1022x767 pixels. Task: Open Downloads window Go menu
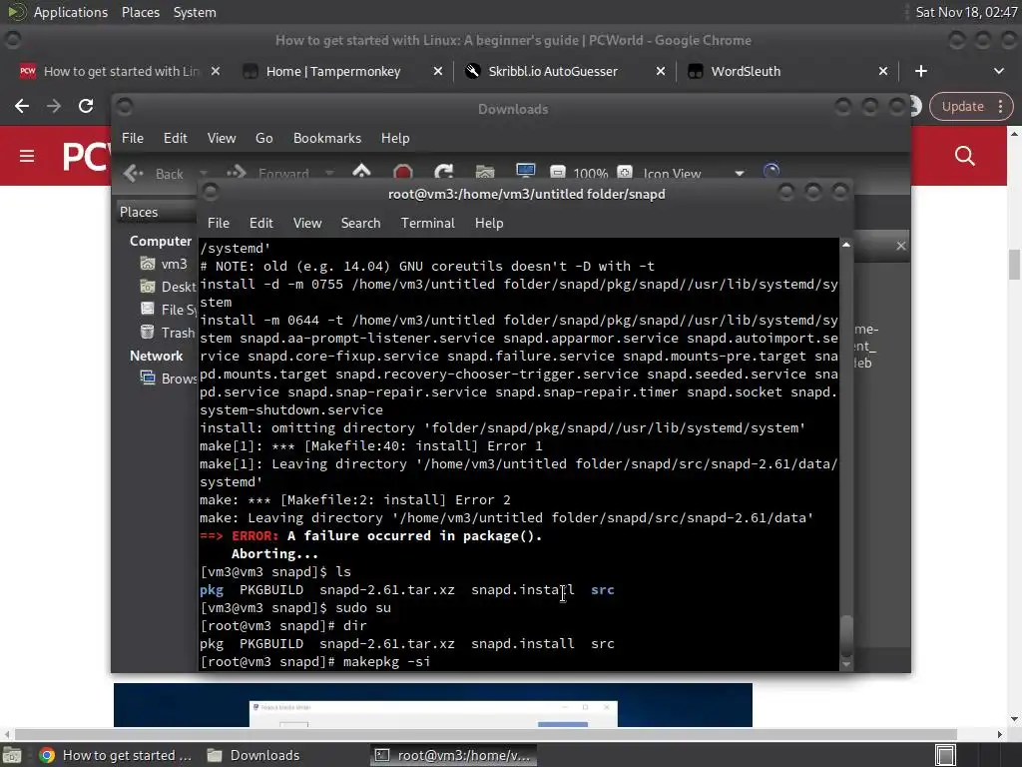click(263, 138)
